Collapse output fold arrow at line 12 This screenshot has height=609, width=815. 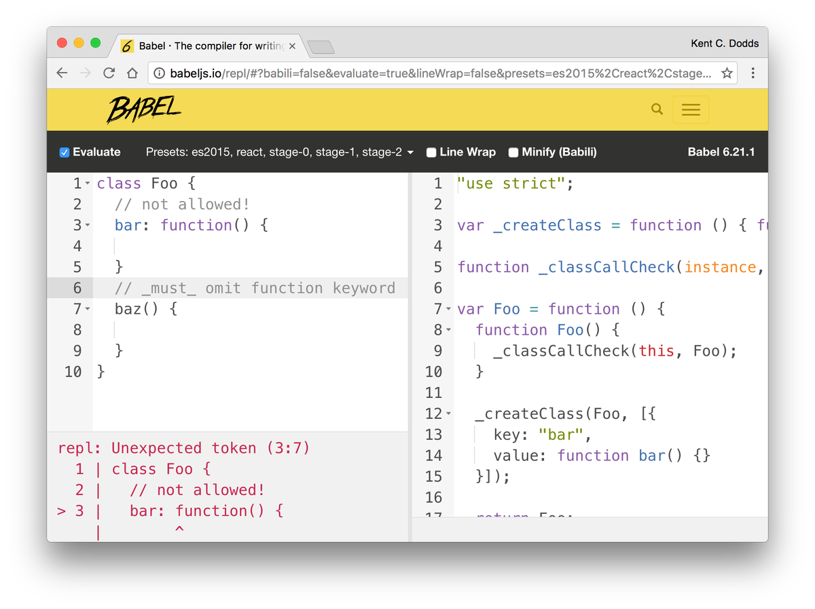(448, 413)
